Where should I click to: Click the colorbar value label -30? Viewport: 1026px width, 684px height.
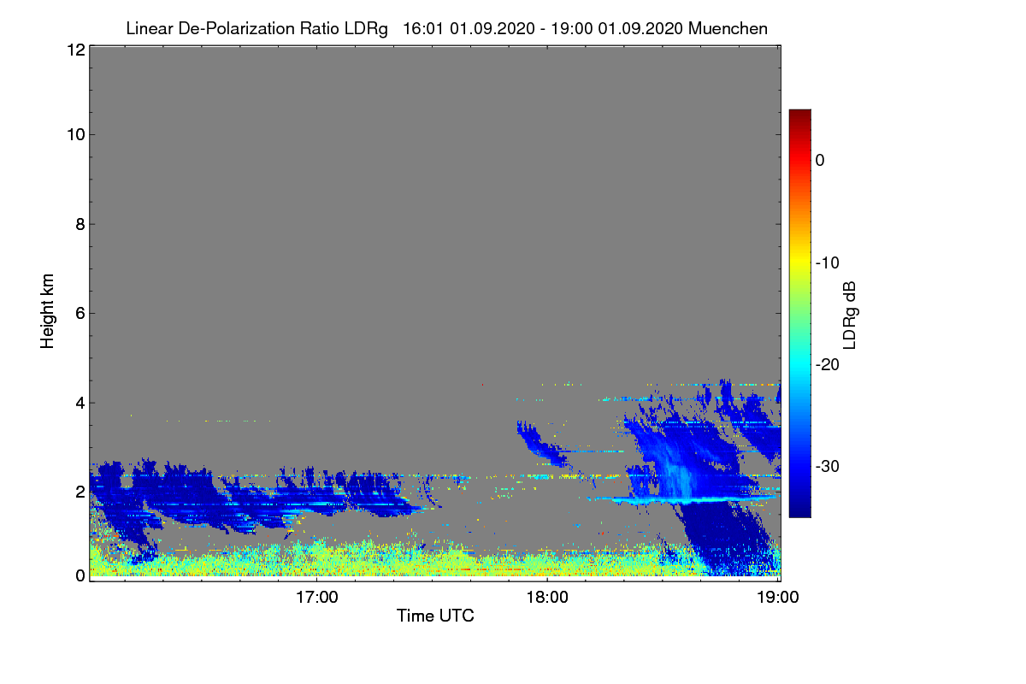(x=827, y=466)
